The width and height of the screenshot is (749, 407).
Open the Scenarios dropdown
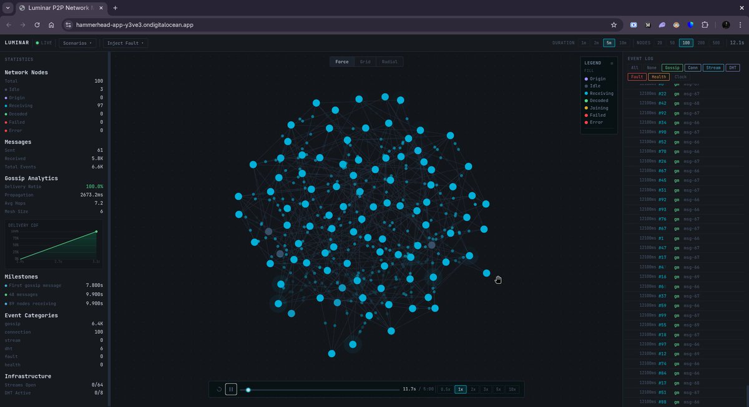[77, 43]
